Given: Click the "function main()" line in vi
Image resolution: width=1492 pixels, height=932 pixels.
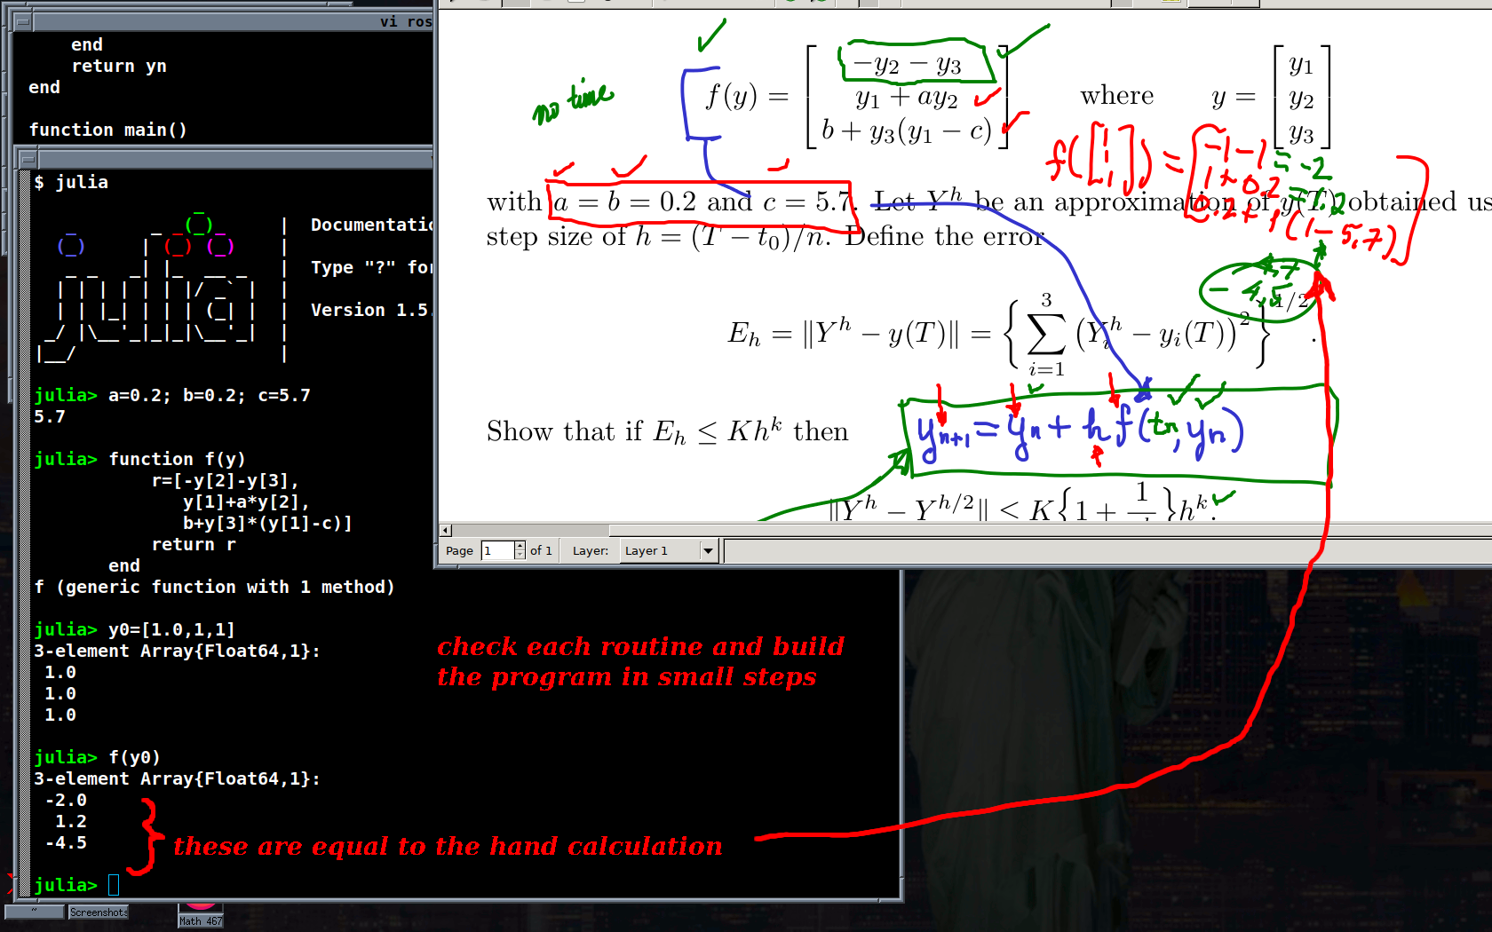Looking at the screenshot, I should tap(107, 130).
